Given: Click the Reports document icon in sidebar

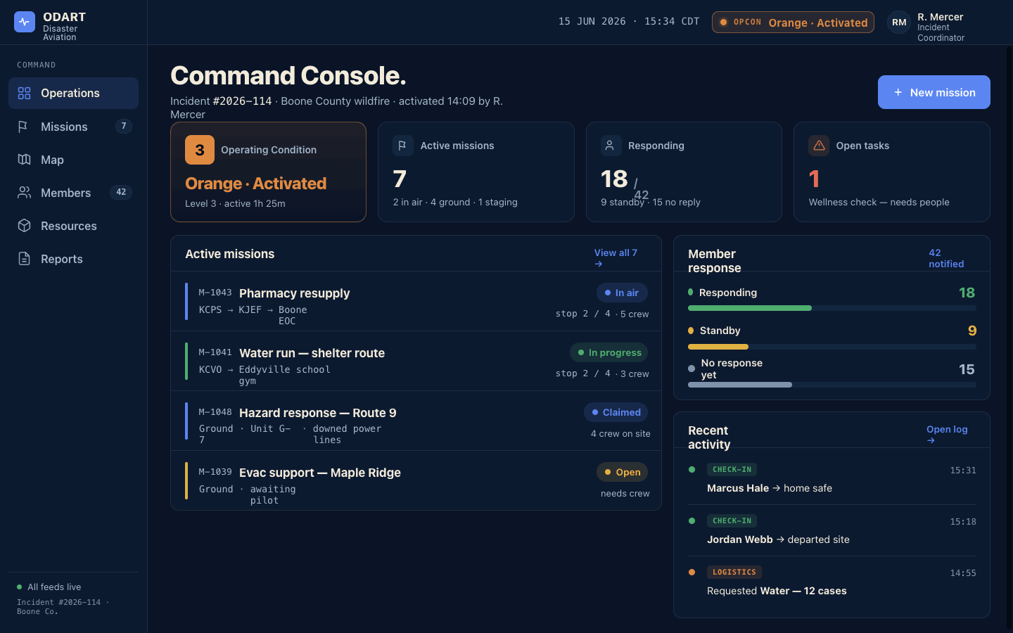Looking at the screenshot, I should (25, 259).
